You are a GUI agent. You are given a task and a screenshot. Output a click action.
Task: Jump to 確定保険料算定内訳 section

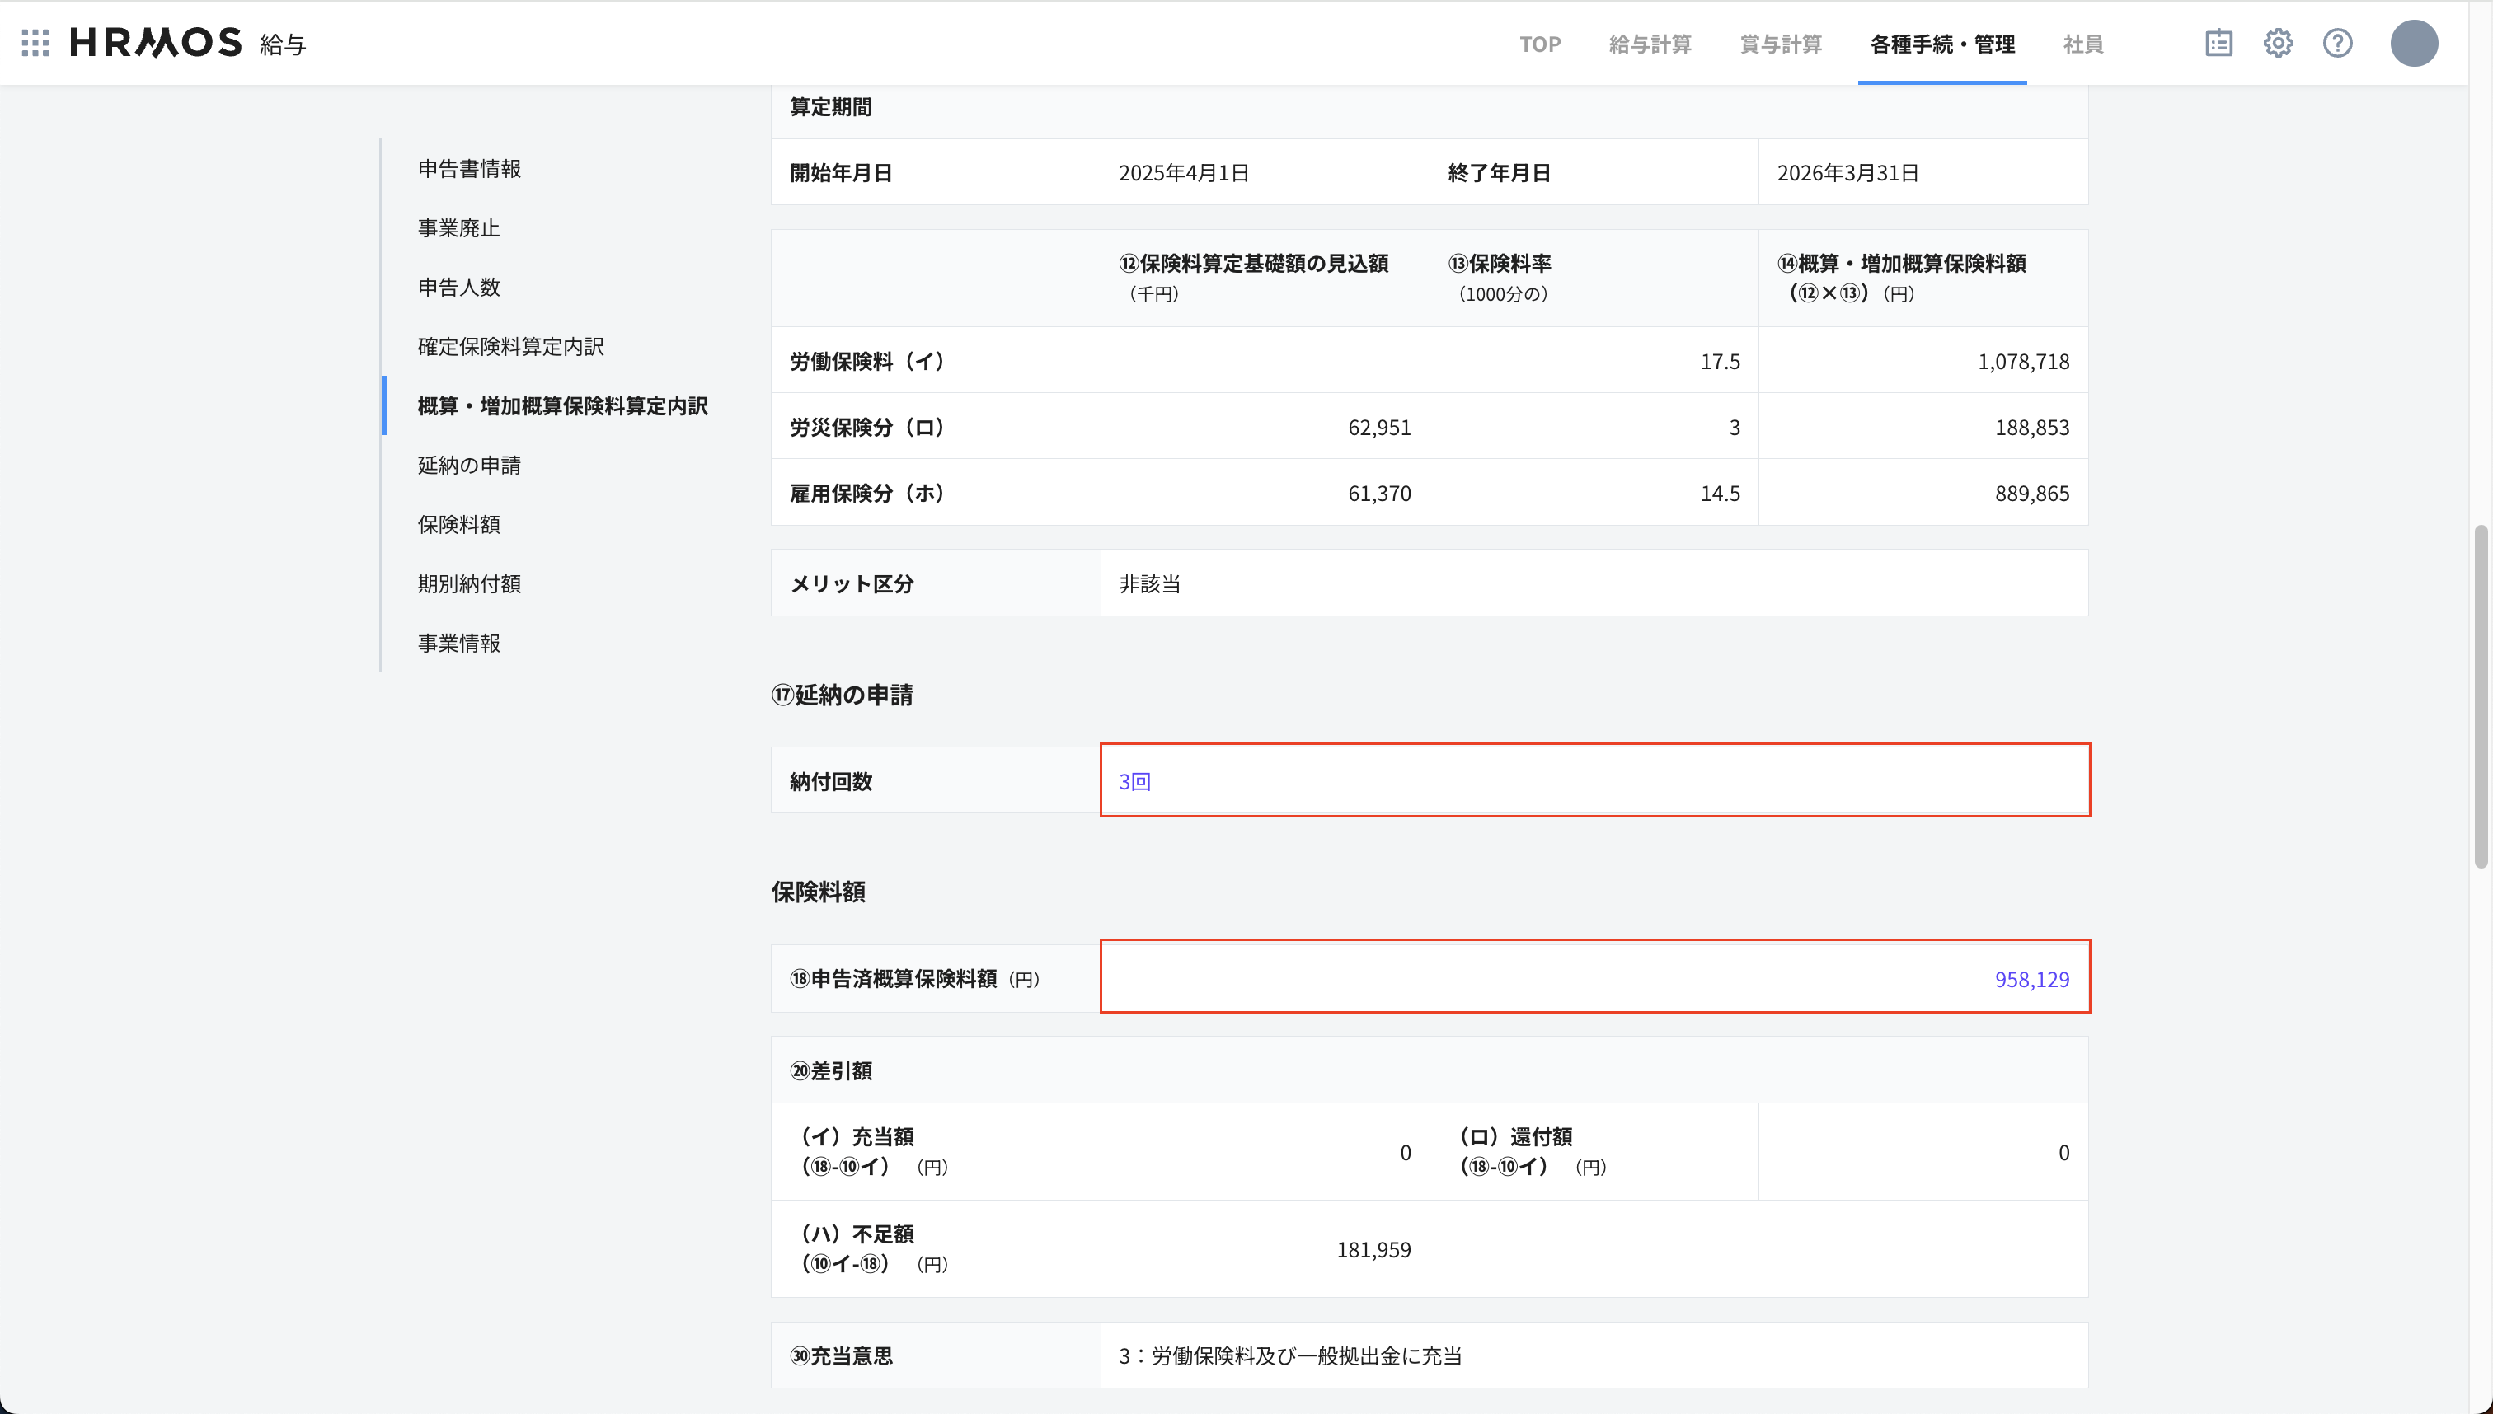(x=510, y=347)
